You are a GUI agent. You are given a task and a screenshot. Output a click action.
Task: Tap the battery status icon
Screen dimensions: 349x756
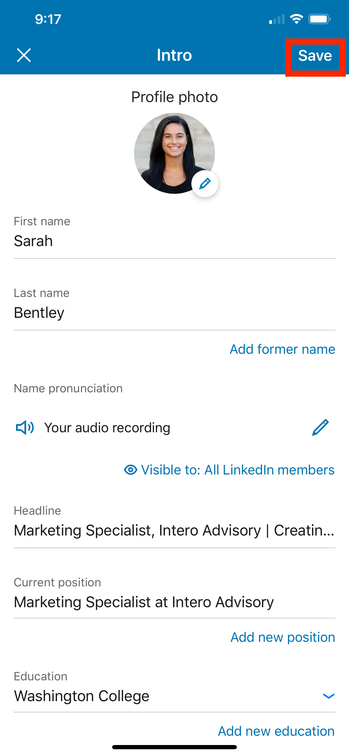click(320, 19)
